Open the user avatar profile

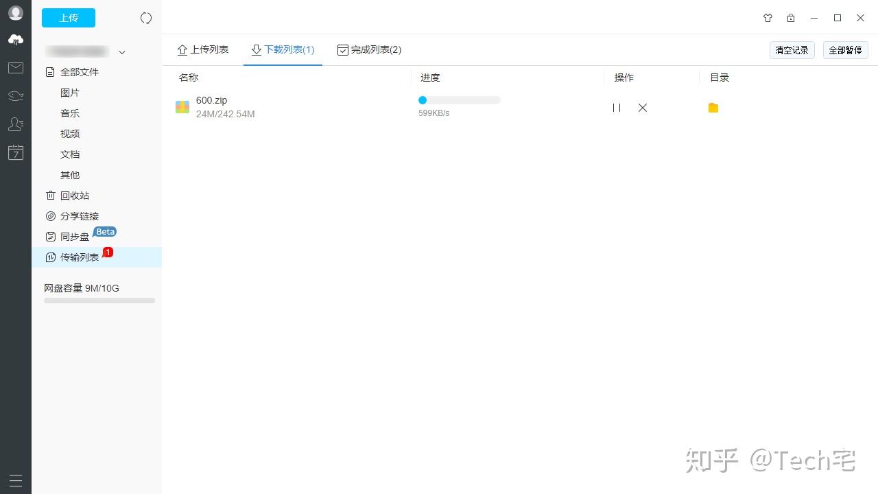pyautogui.click(x=15, y=13)
